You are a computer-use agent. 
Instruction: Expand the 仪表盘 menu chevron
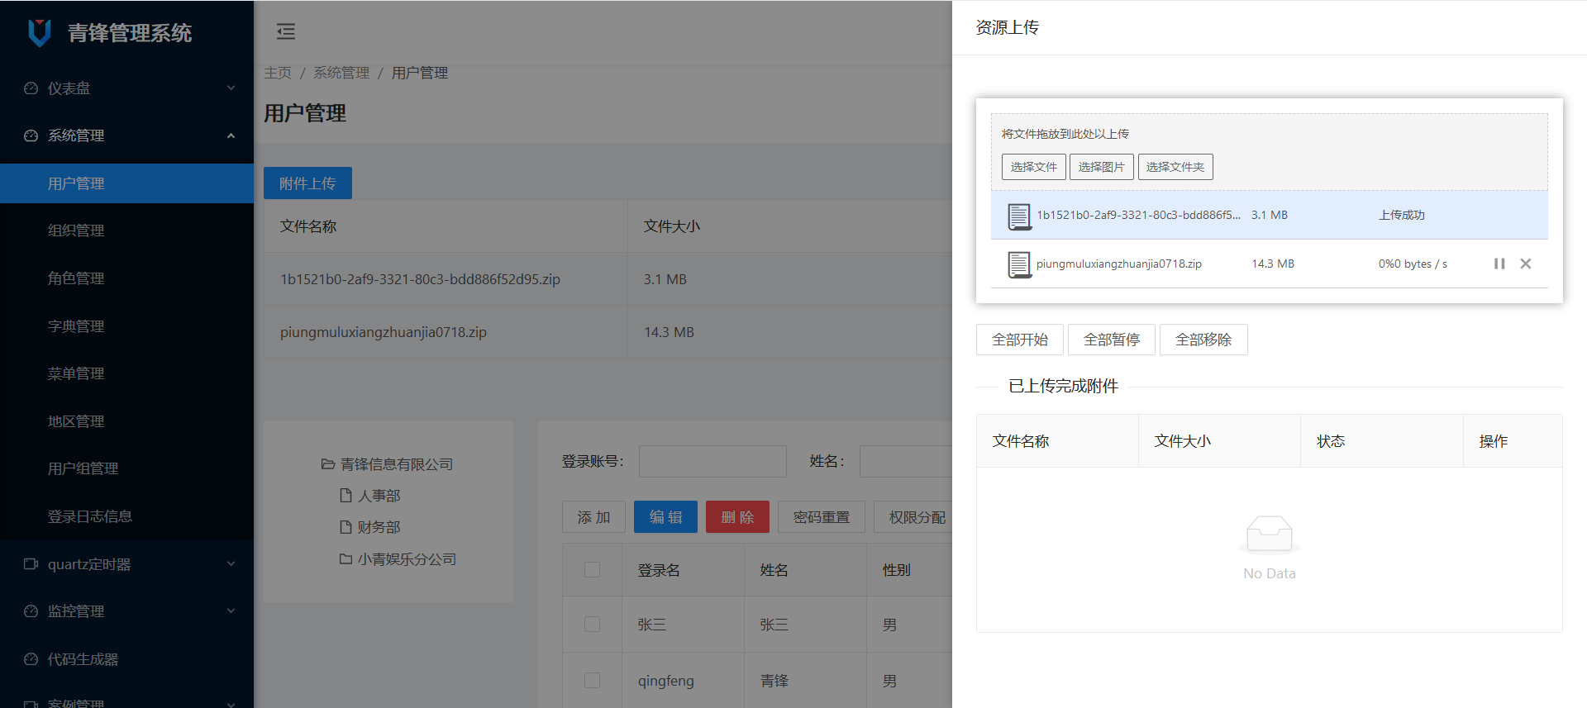(231, 88)
